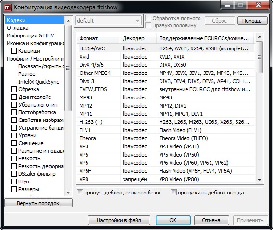
Task: Open decoder cell for FLV1 row
Action: tap(135, 130)
